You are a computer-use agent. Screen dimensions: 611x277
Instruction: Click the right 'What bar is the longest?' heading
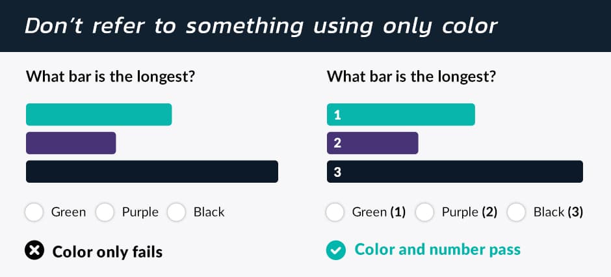coord(411,77)
